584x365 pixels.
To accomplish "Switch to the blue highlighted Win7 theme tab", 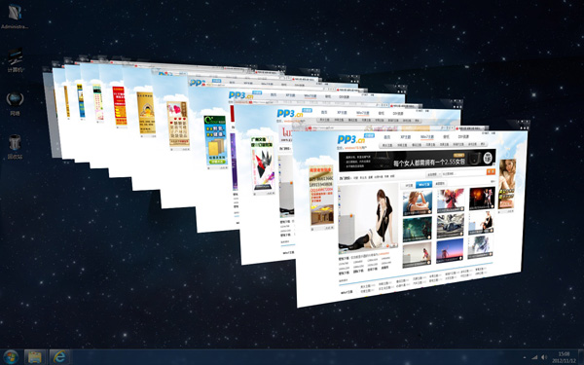I will [x=423, y=184].
